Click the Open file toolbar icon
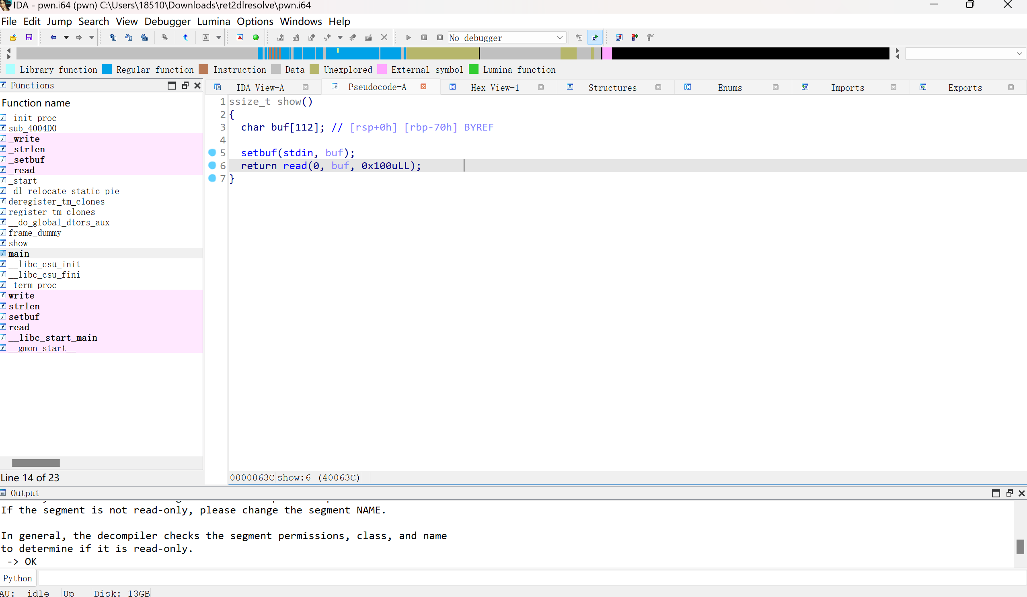This screenshot has height=597, width=1027. click(x=13, y=37)
